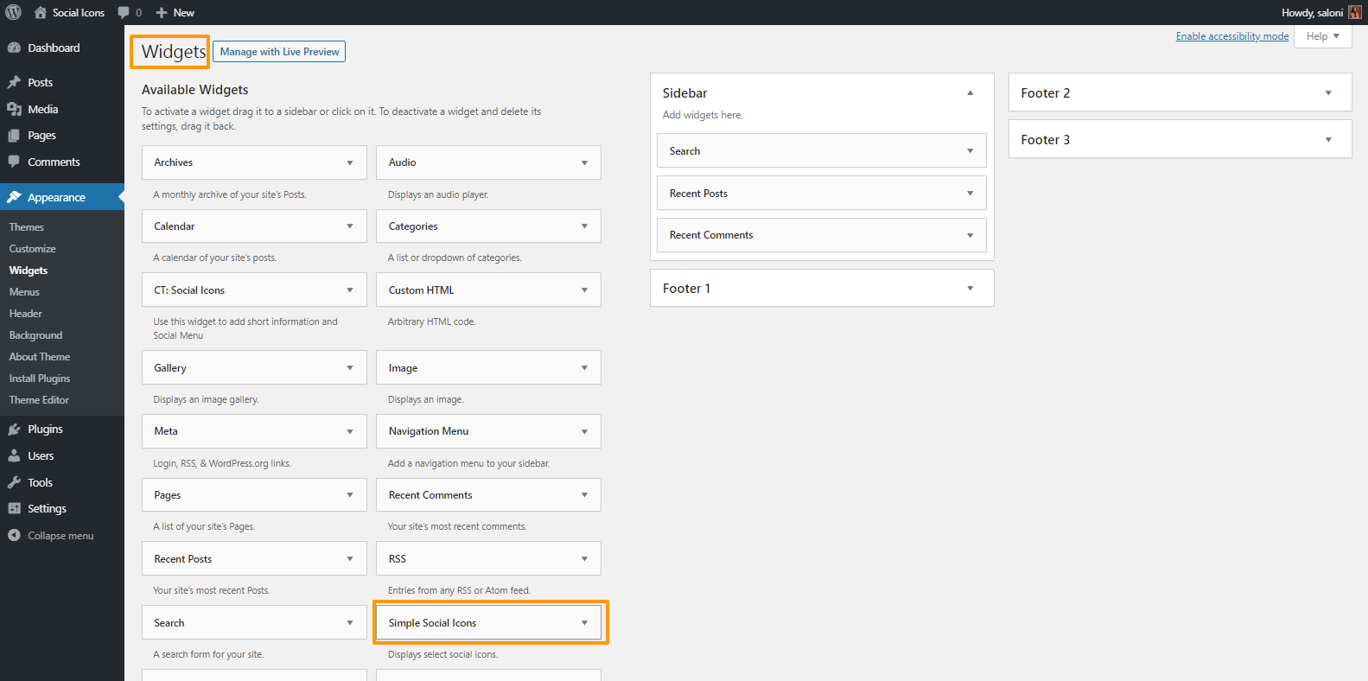This screenshot has width=1368, height=681.
Task: Open the Header submenu item
Action: (x=26, y=314)
